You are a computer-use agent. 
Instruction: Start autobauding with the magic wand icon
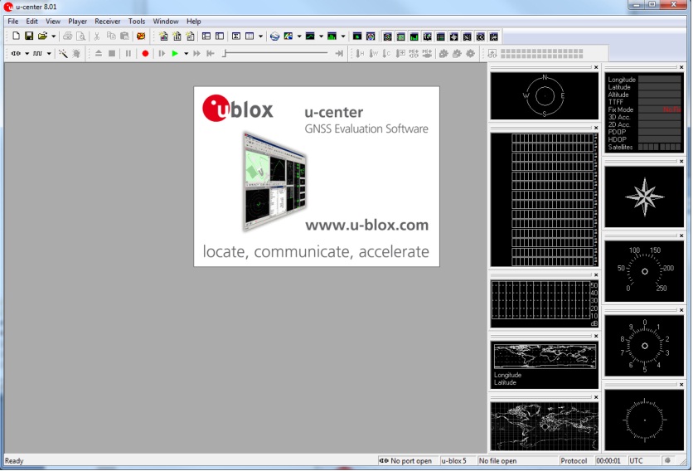63,54
